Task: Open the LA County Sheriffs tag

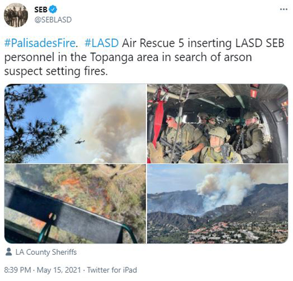Action: tap(46, 252)
